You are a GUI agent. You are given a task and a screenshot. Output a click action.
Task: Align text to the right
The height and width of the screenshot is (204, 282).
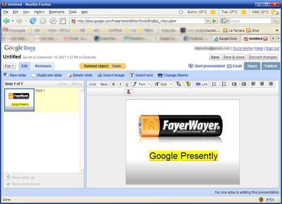click(x=271, y=84)
